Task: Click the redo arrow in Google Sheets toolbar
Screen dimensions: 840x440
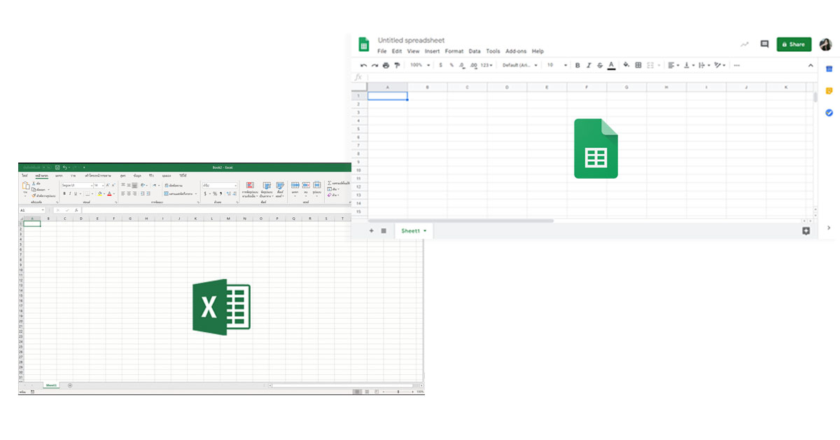Action: click(374, 65)
